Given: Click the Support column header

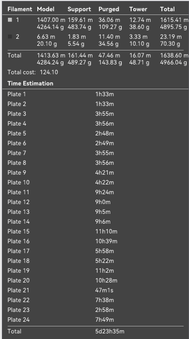Looking at the screenshot, I should click(79, 9).
